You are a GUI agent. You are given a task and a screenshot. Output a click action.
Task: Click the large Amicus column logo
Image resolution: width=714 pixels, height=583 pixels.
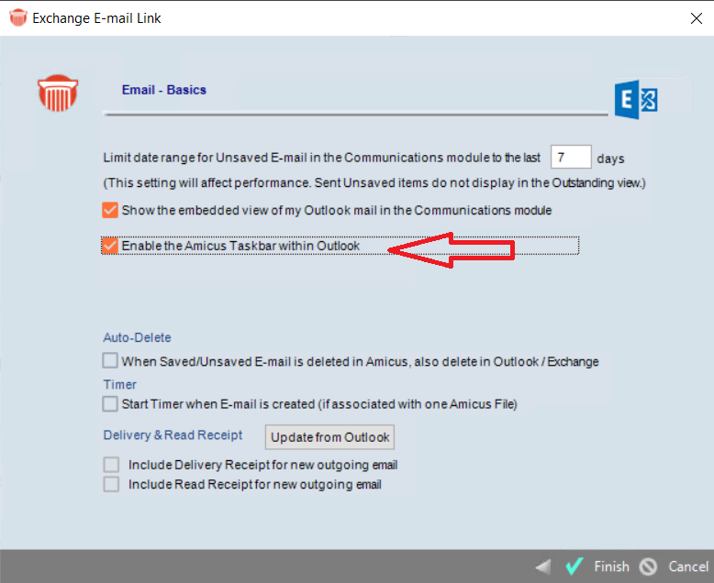58,93
